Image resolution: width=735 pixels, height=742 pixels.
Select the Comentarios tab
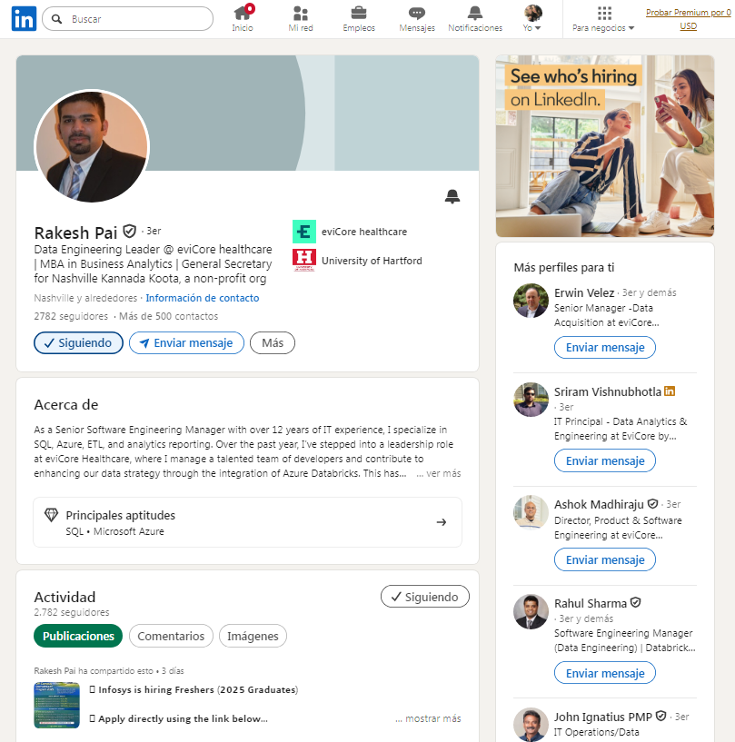pos(171,636)
